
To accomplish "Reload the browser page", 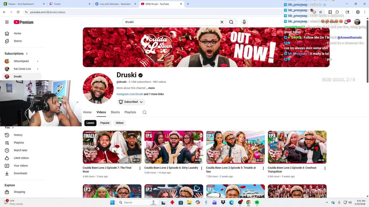I will click(x=18, y=12).
